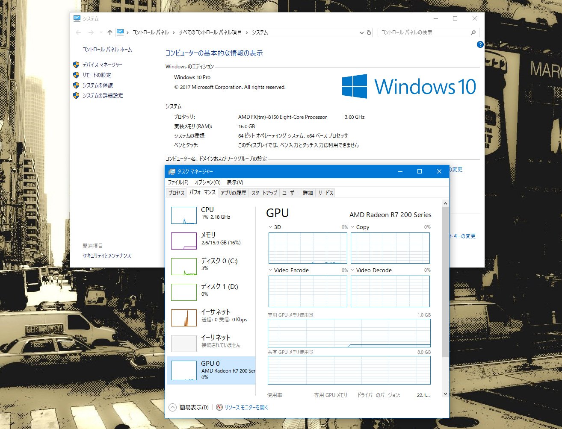Open the オプション(O) menu in Task Manager

tap(207, 182)
